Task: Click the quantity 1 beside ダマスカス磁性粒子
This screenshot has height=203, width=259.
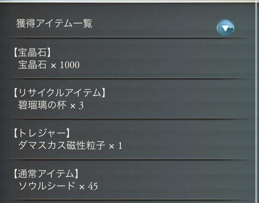Action: (x=120, y=146)
